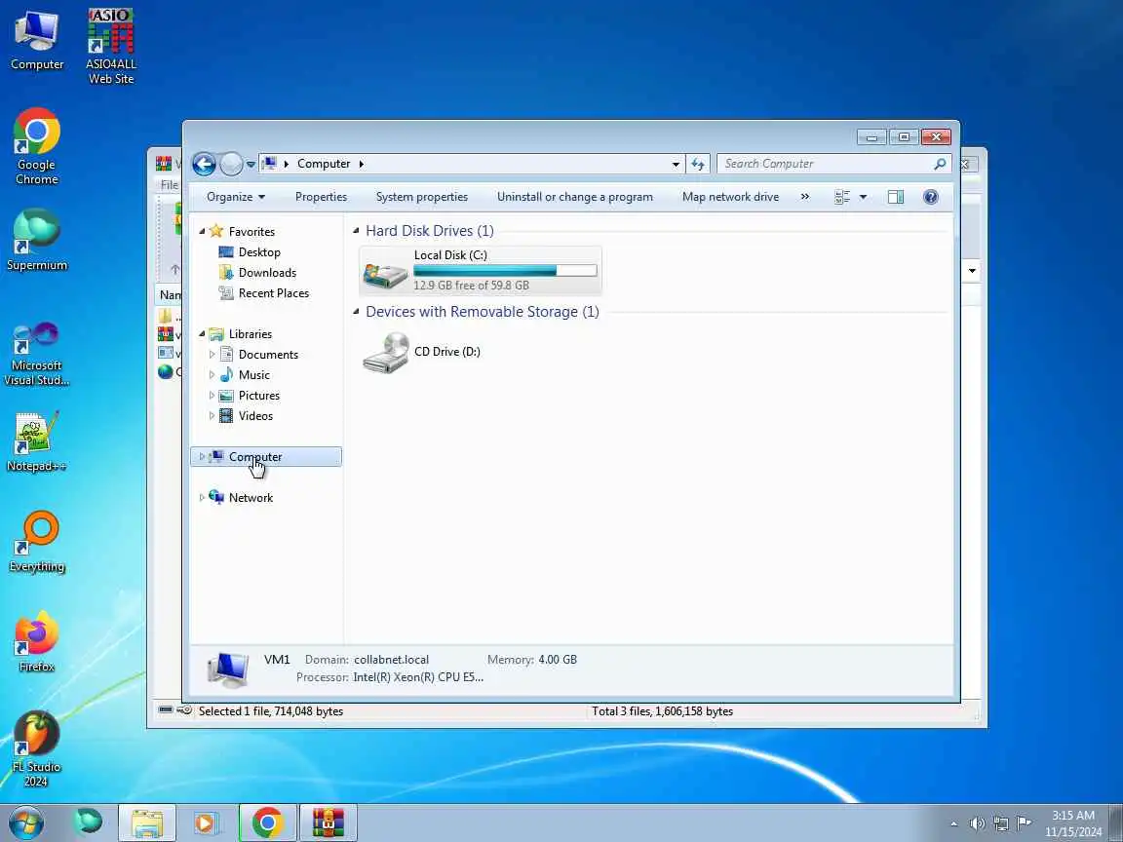The height and width of the screenshot is (842, 1123).
Task: Show more commands via the chevron
Action: pyautogui.click(x=805, y=197)
